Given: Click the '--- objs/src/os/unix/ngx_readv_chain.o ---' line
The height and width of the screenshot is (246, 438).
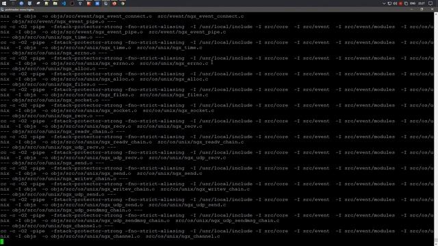Looking at the screenshot, I should (62, 132).
